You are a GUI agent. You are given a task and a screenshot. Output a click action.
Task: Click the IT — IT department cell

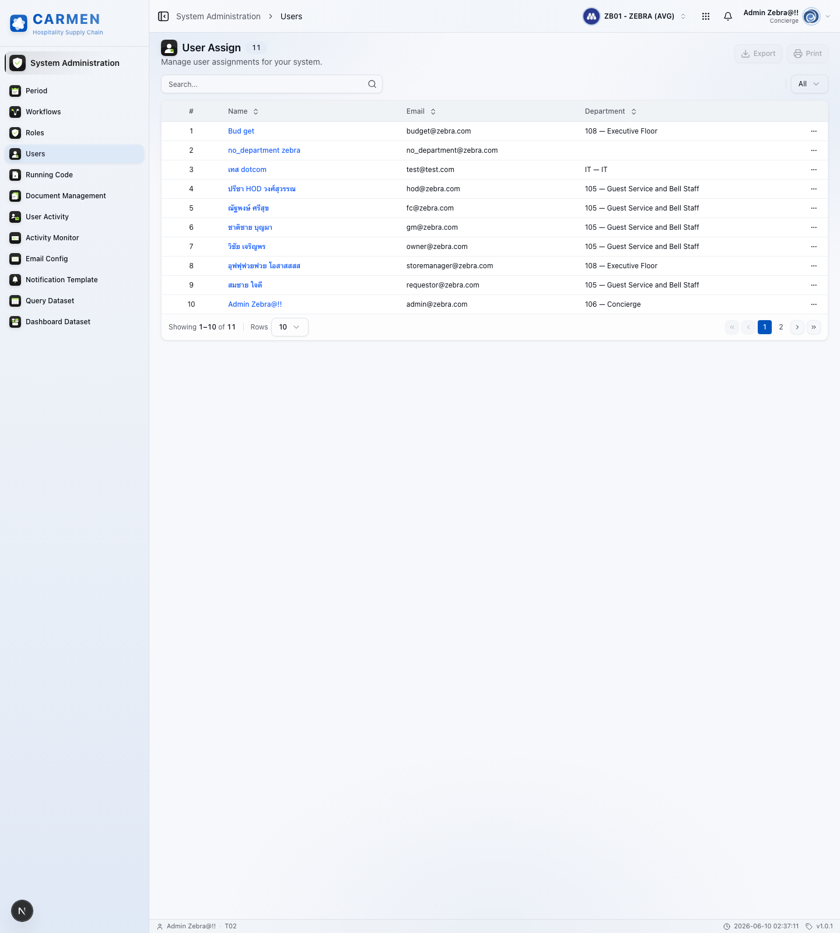596,170
